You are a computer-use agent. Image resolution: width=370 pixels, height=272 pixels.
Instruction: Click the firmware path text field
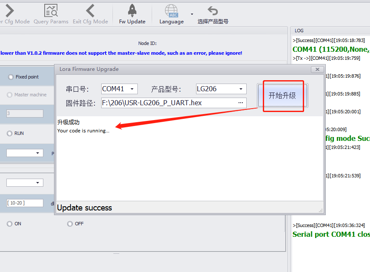pos(168,103)
